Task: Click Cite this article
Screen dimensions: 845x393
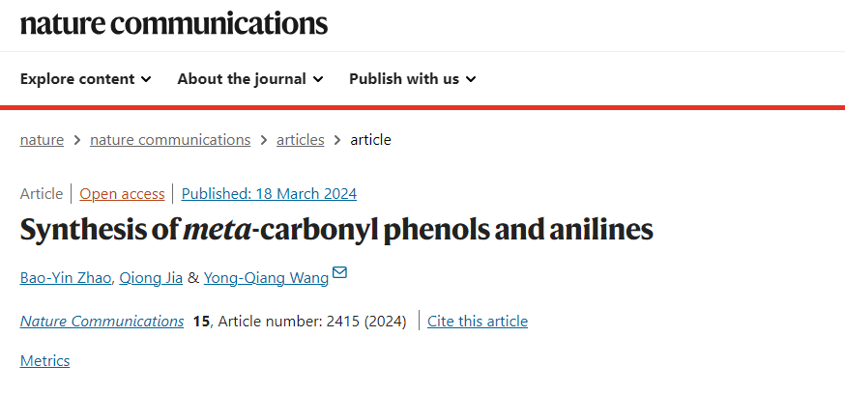Action: [478, 322]
